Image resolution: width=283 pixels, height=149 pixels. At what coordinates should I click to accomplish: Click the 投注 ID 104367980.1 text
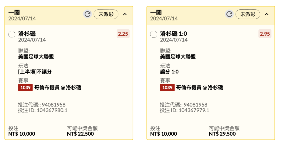coord(43,110)
